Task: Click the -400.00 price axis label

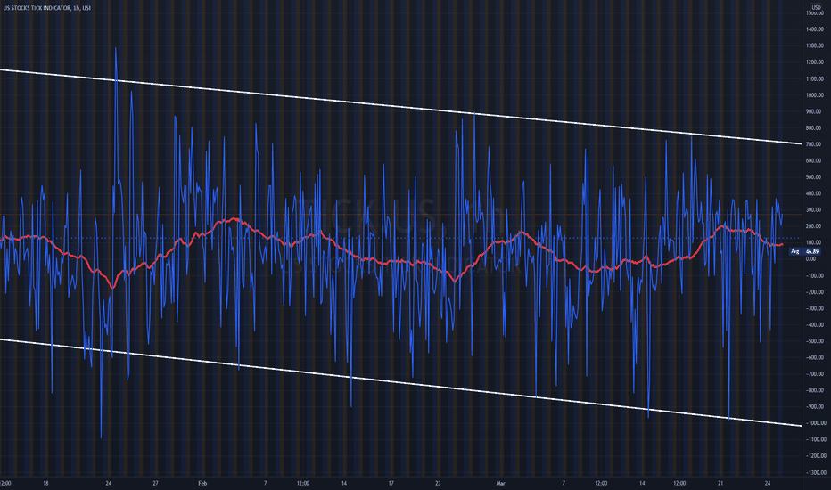Action: (815, 324)
